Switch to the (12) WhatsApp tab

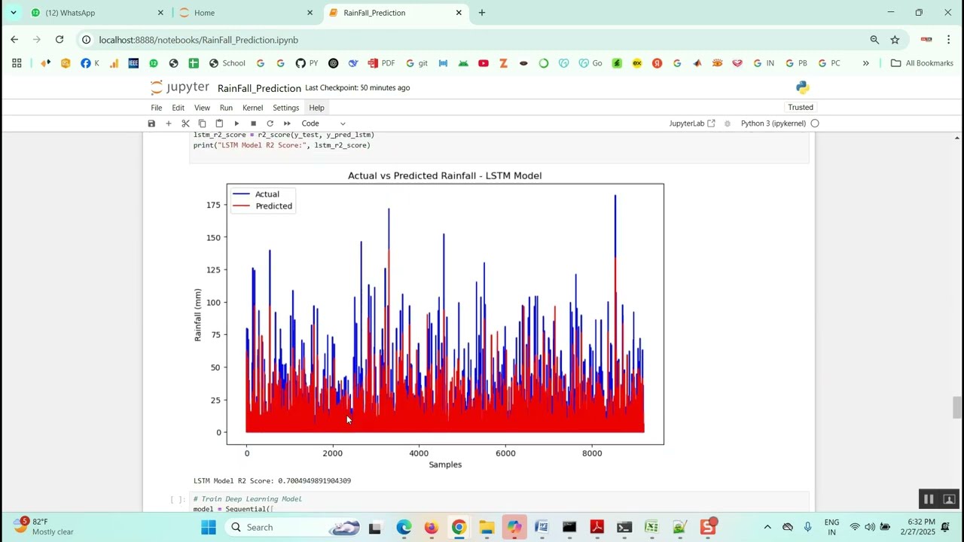coord(97,13)
